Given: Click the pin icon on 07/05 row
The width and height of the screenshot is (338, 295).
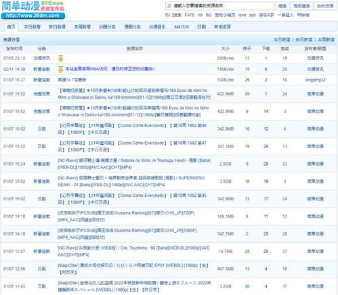Looking at the screenshot, I should pyautogui.click(x=60, y=58).
